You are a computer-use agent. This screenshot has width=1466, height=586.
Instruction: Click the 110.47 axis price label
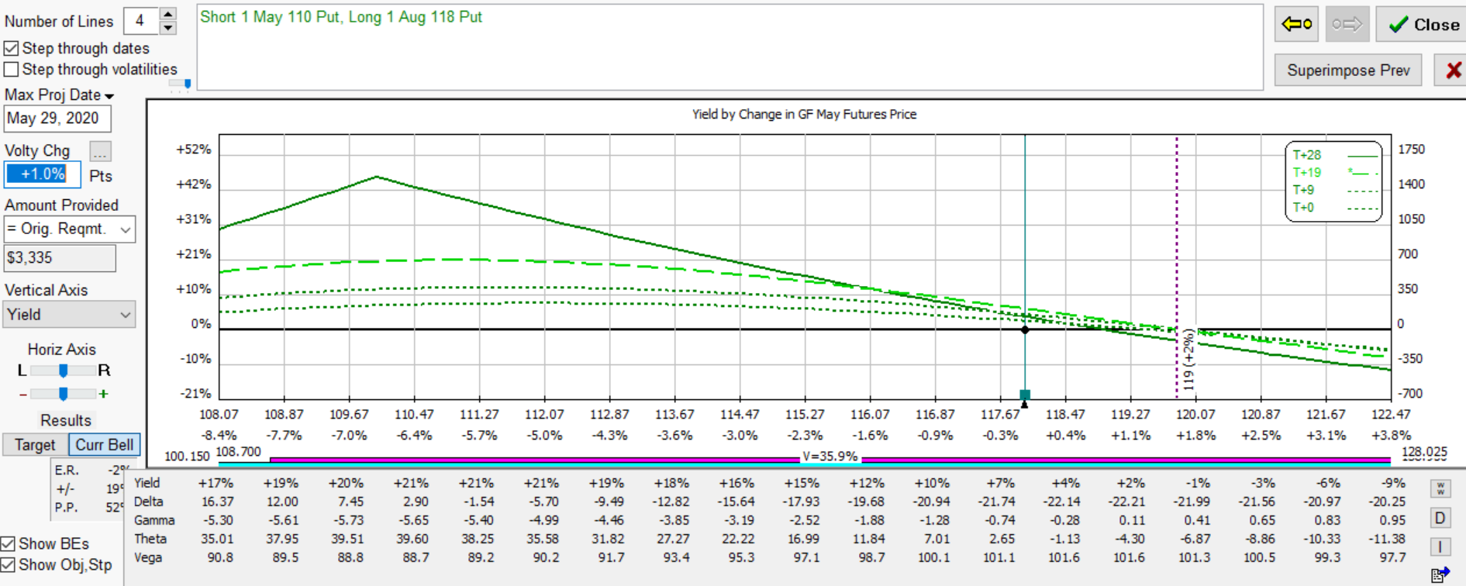[x=414, y=415]
